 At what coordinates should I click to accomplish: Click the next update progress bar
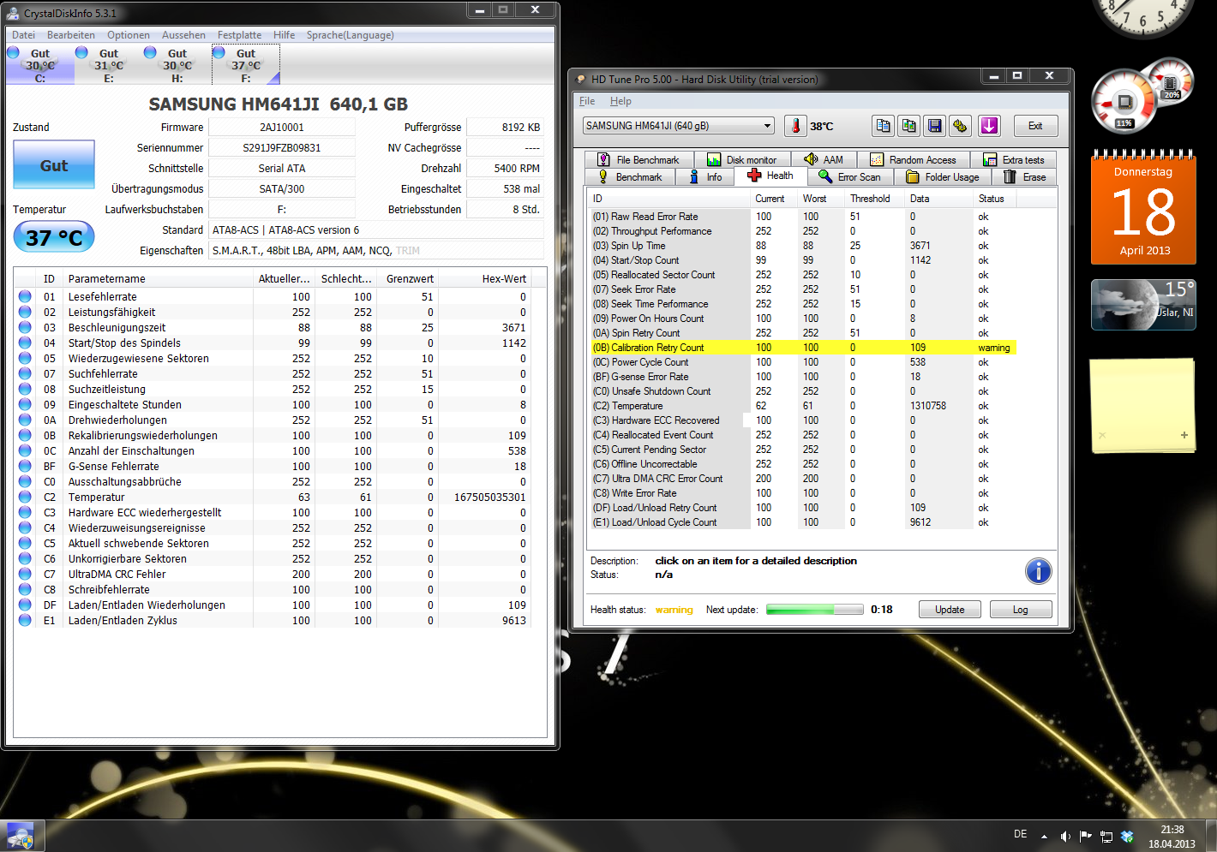click(x=815, y=610)
